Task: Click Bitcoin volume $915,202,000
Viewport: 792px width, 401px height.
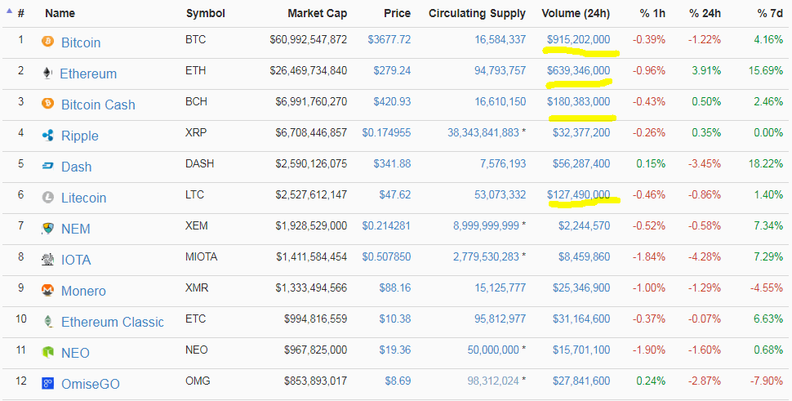Action: click(x=578, y=39)
